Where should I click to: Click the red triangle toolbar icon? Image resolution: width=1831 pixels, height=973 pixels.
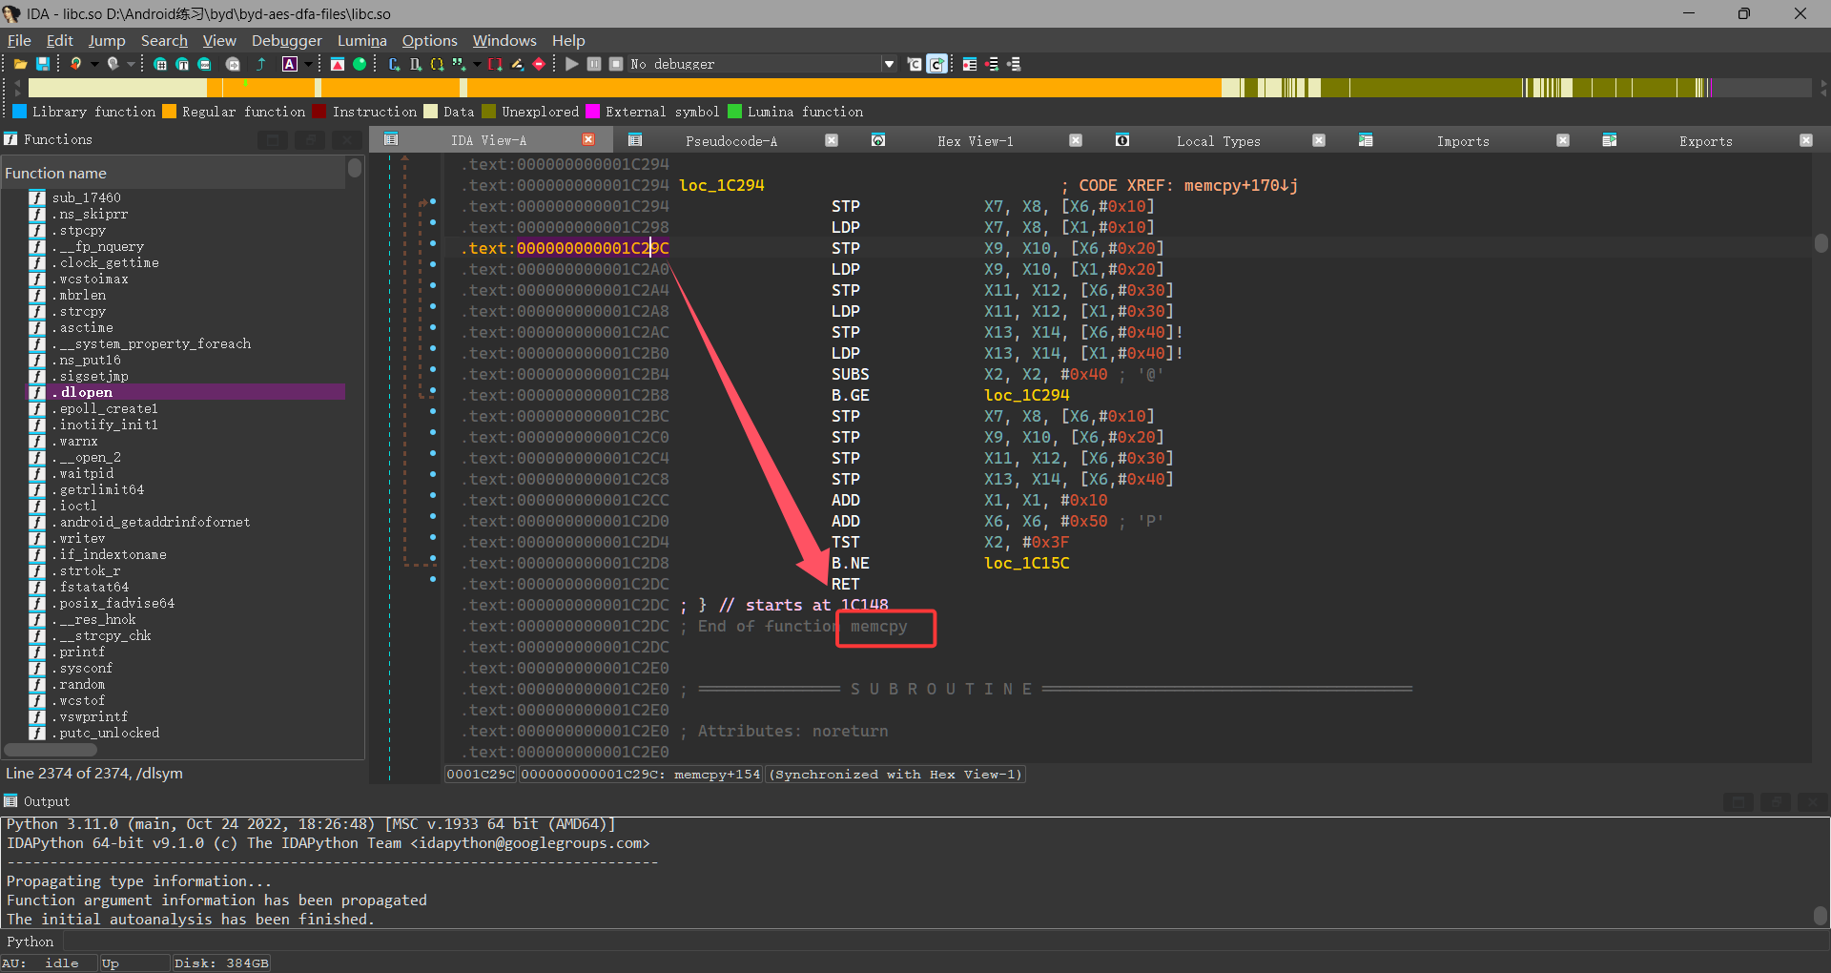click(x=338, y=64)
